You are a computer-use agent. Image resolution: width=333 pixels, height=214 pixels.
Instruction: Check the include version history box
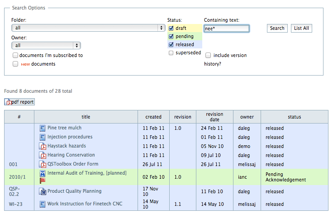click(208, 55)
